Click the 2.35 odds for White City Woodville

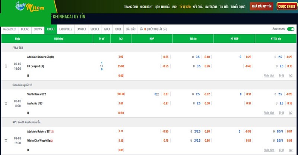point(121,140)
